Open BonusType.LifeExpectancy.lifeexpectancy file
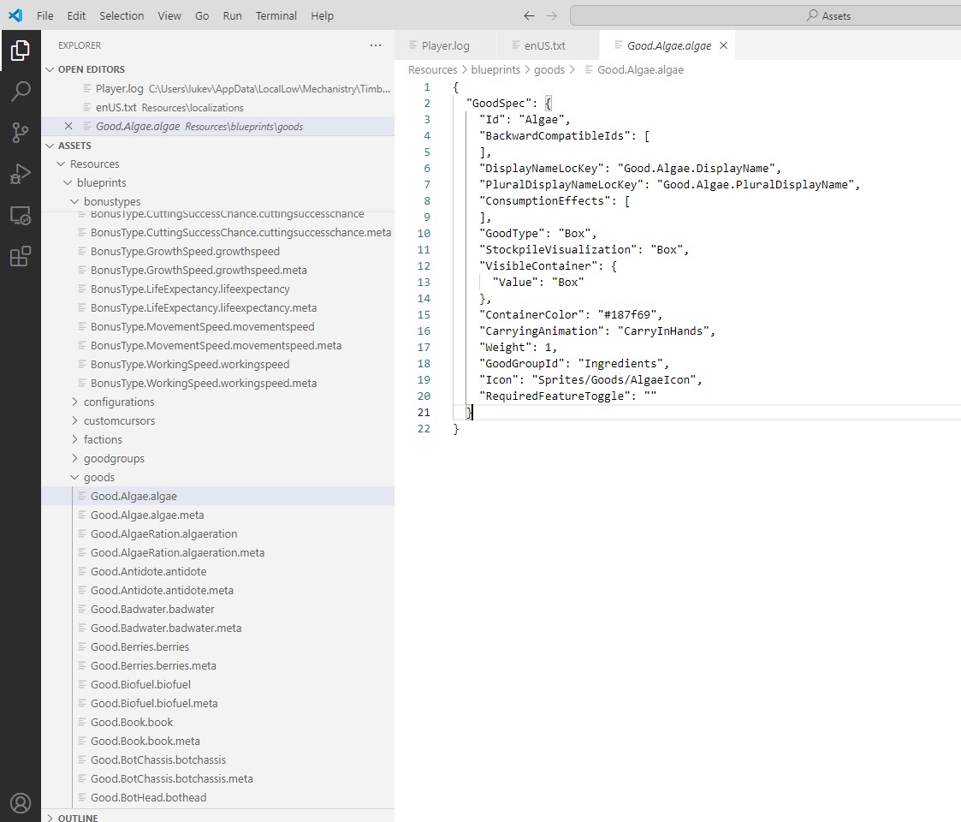 190,289
